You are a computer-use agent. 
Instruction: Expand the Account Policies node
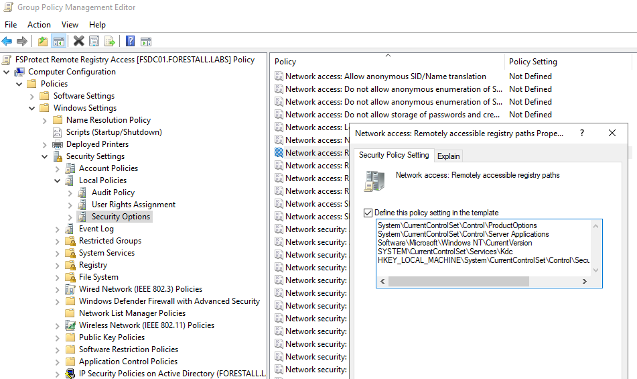click(58, 168)
